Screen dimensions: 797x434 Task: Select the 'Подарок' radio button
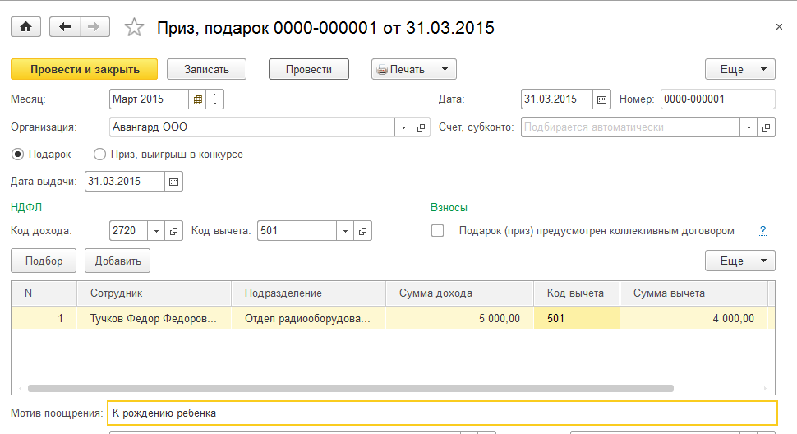pyautogui.click(x=18, y=154)
